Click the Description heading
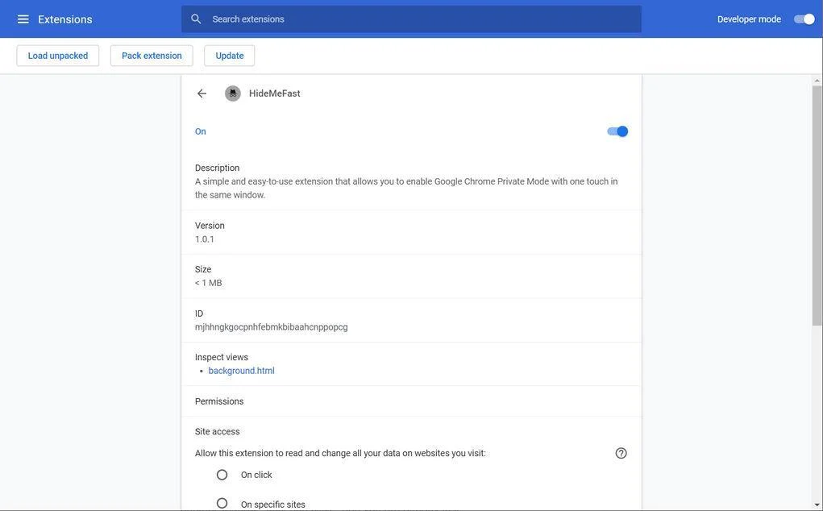 [218, 168]
